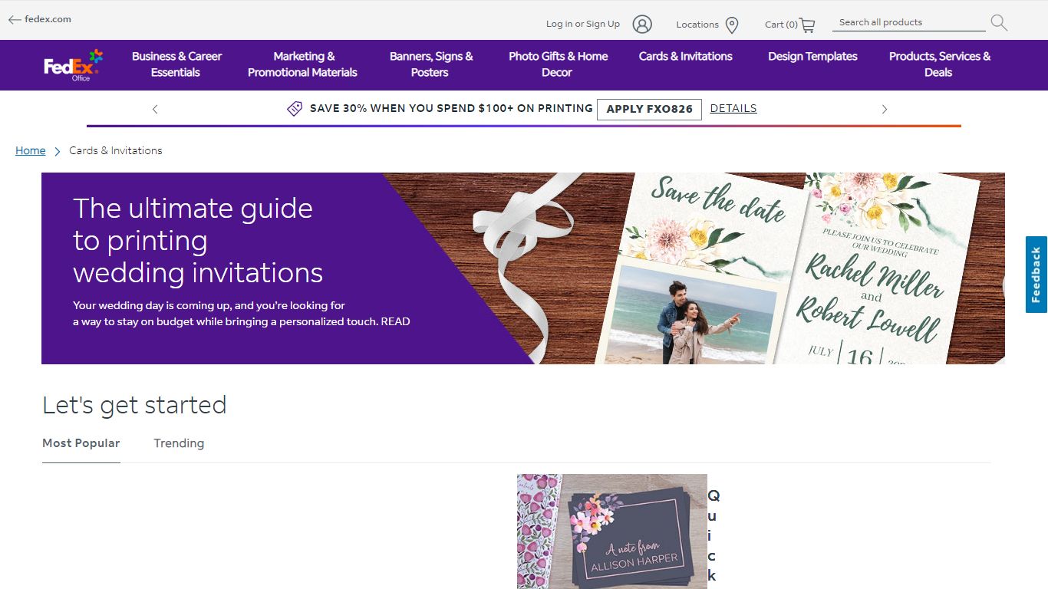1048x589 pixels.
Task: Open the Allison Harper note card thumbnail
Action: click(612, 531)
